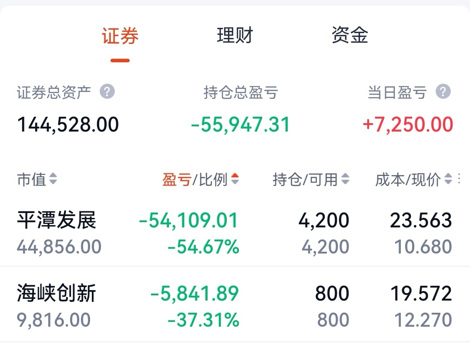The height and width of the screenshot is (345, 470).
Task: Tap total assets value 144,528.00
Action: tap(68, 125)
